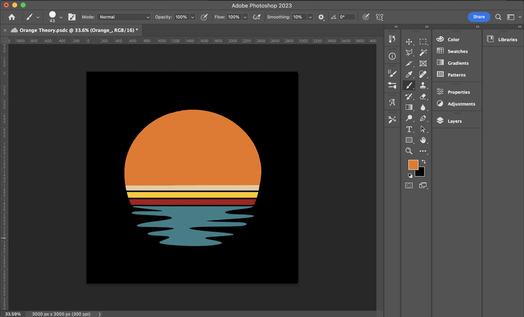The height and width of the screenshot is (317, 524).
Task: Choose the Eyedropper tool
Action: [409, 74]
